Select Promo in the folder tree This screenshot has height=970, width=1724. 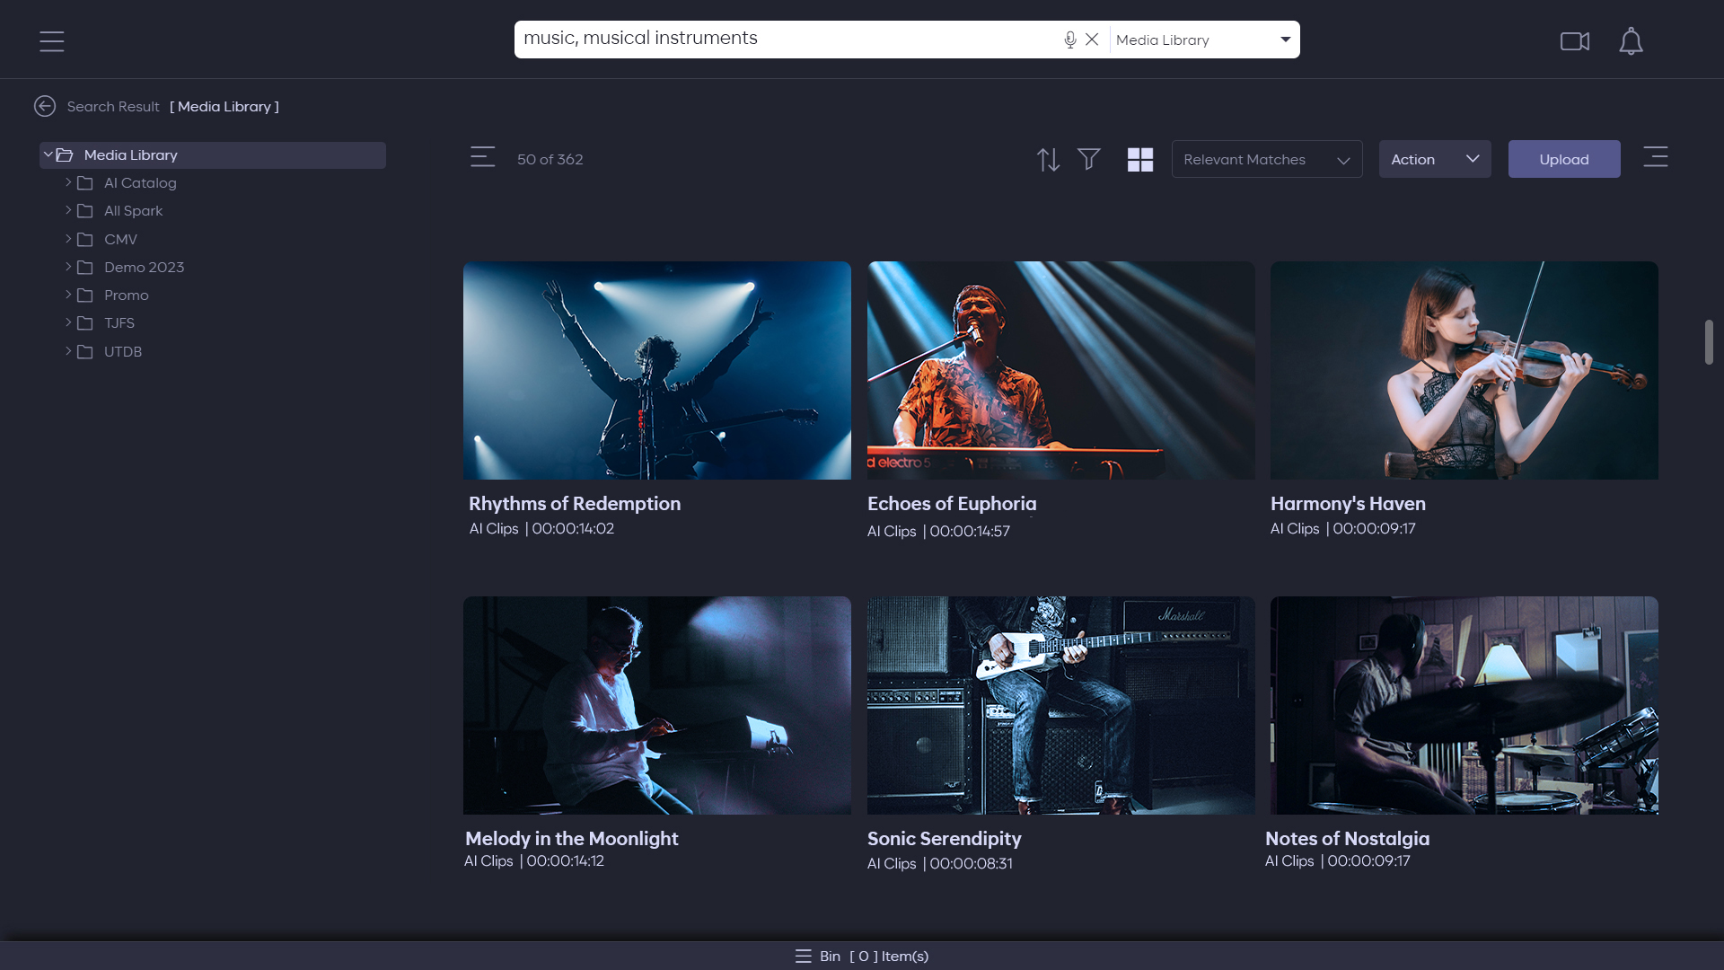[127, 295]
